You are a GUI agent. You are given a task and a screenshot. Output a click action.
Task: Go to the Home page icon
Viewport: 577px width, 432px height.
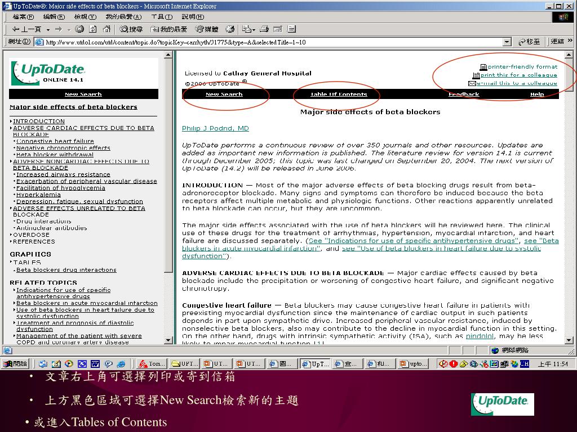coord(106,29)
